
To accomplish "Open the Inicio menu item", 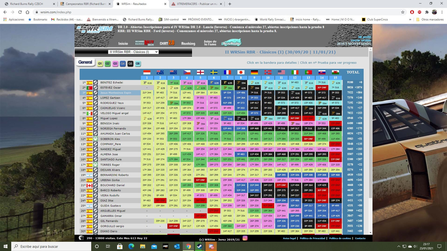I will pos(123,44).
